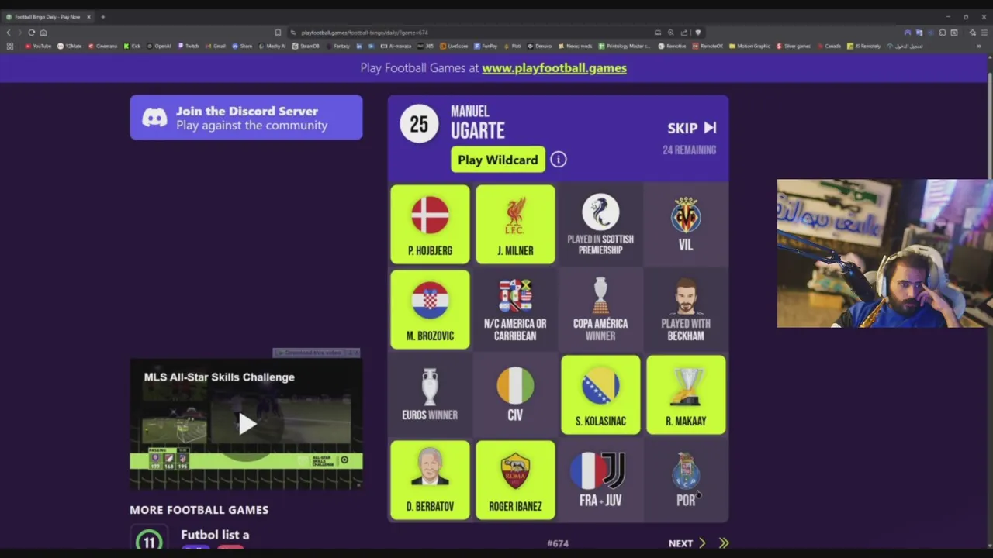Open the www.playfootball.games link
This screenshot has width=993, height=558.
554,68
